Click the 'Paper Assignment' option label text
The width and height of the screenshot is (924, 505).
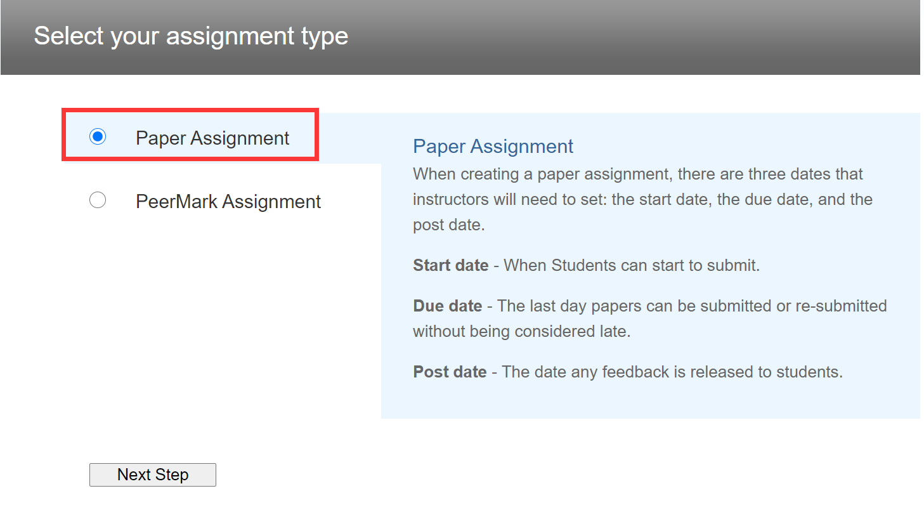coord(212,138)
